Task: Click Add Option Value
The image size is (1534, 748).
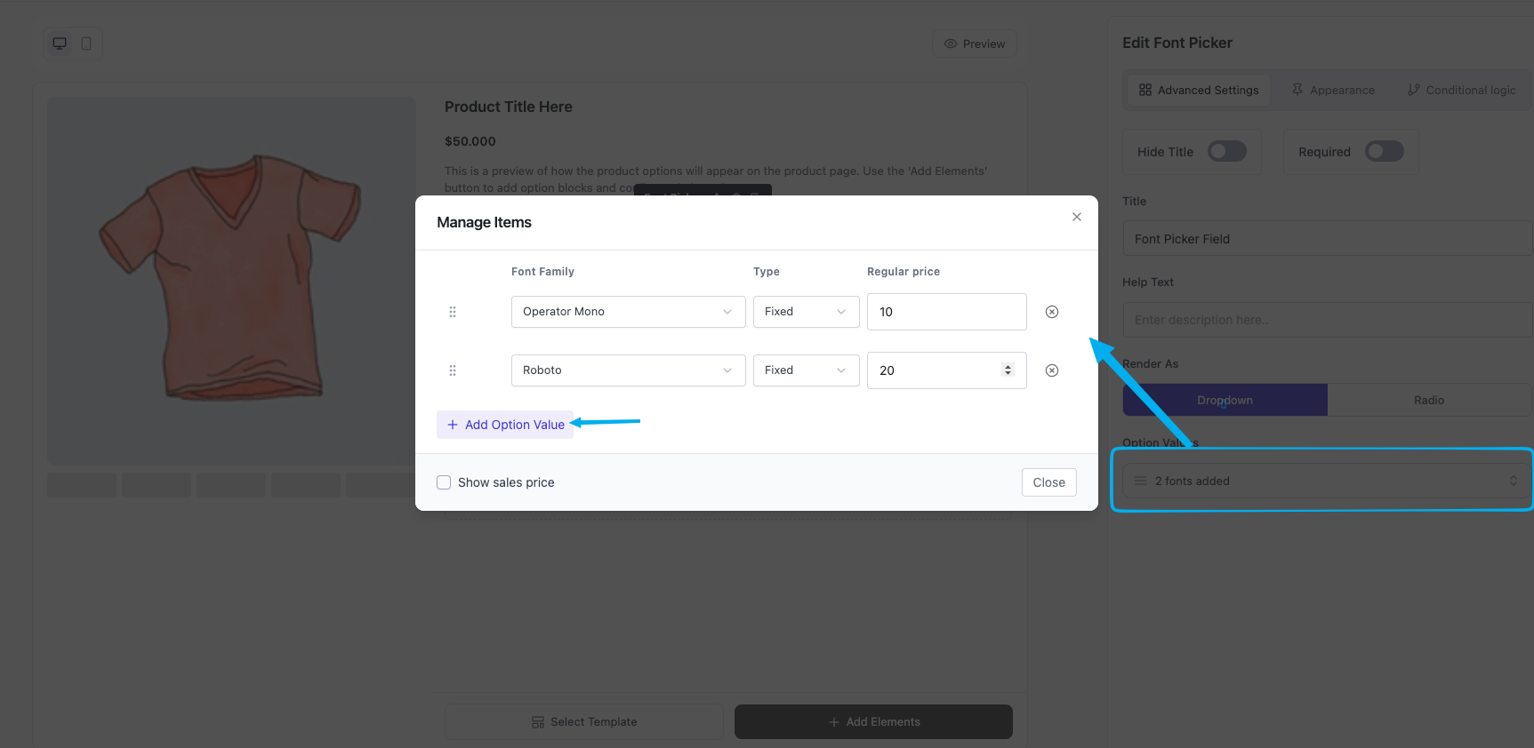Action: point(505,425)
